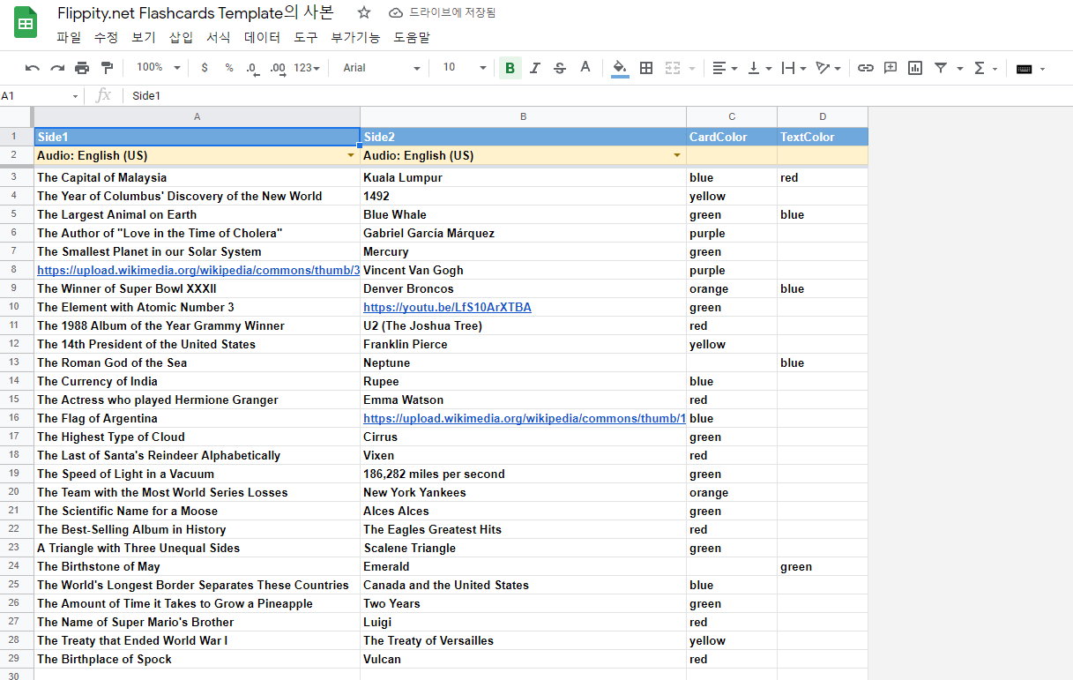The image size is (1073, 680).
Task: Open the youtu.be link in row 10
Action: [447, 307]
